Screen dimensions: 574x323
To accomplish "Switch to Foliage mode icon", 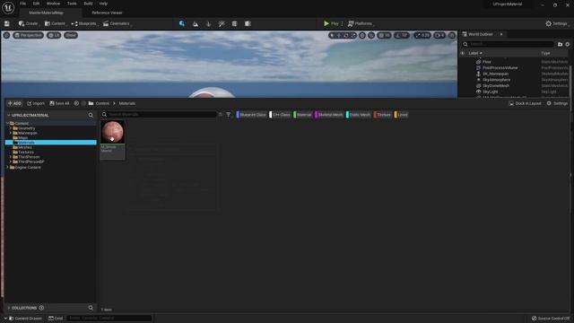I will point(209,24).
